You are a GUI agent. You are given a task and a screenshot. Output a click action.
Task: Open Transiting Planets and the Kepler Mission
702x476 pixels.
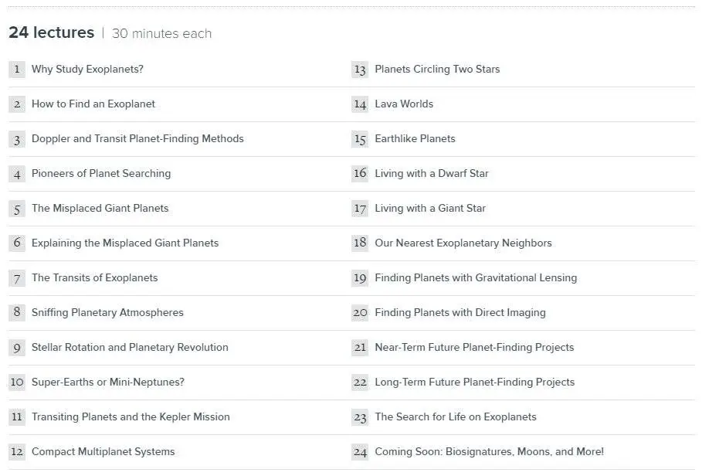pyautogui.click(x=131, y=417)
